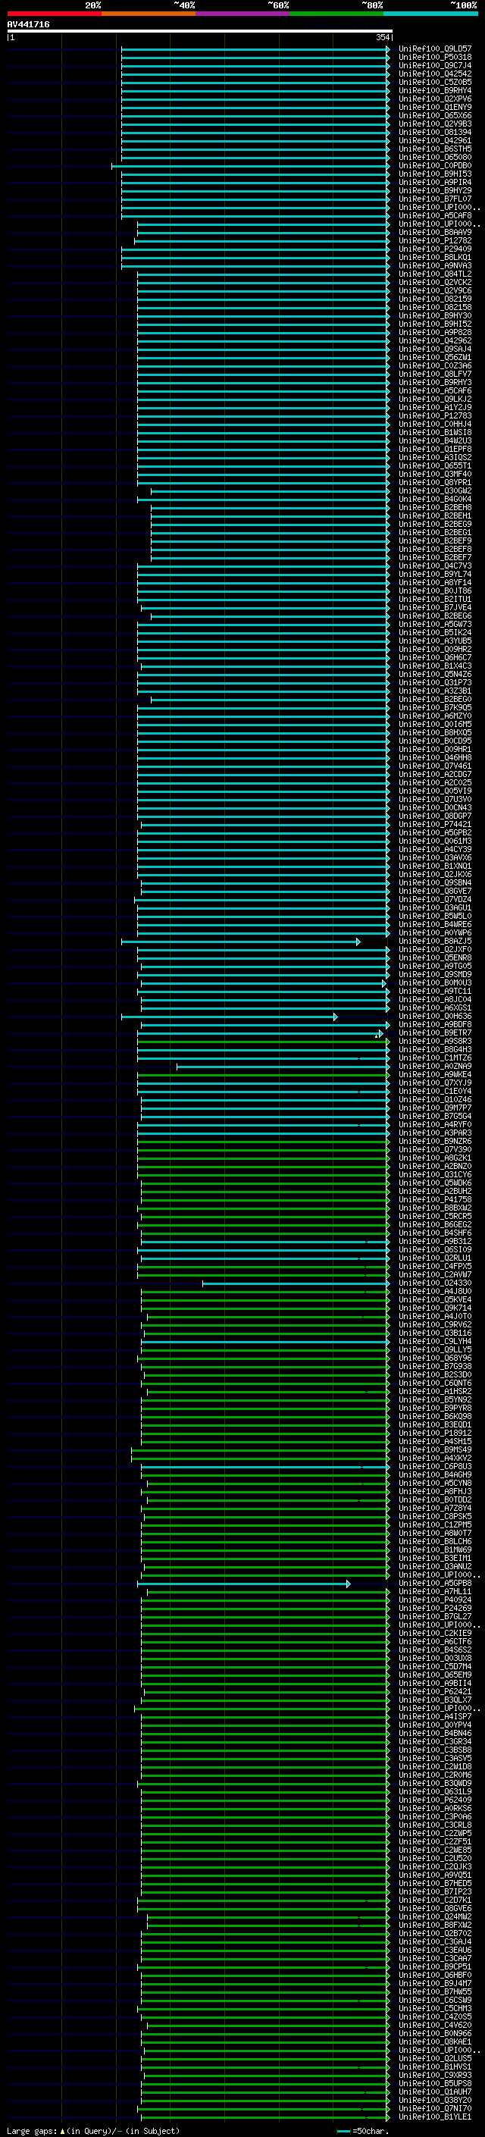485x2137 pixels.
Task: Select the UniRef100_C1MTZ6 label
Action: tap(434, 1058)
